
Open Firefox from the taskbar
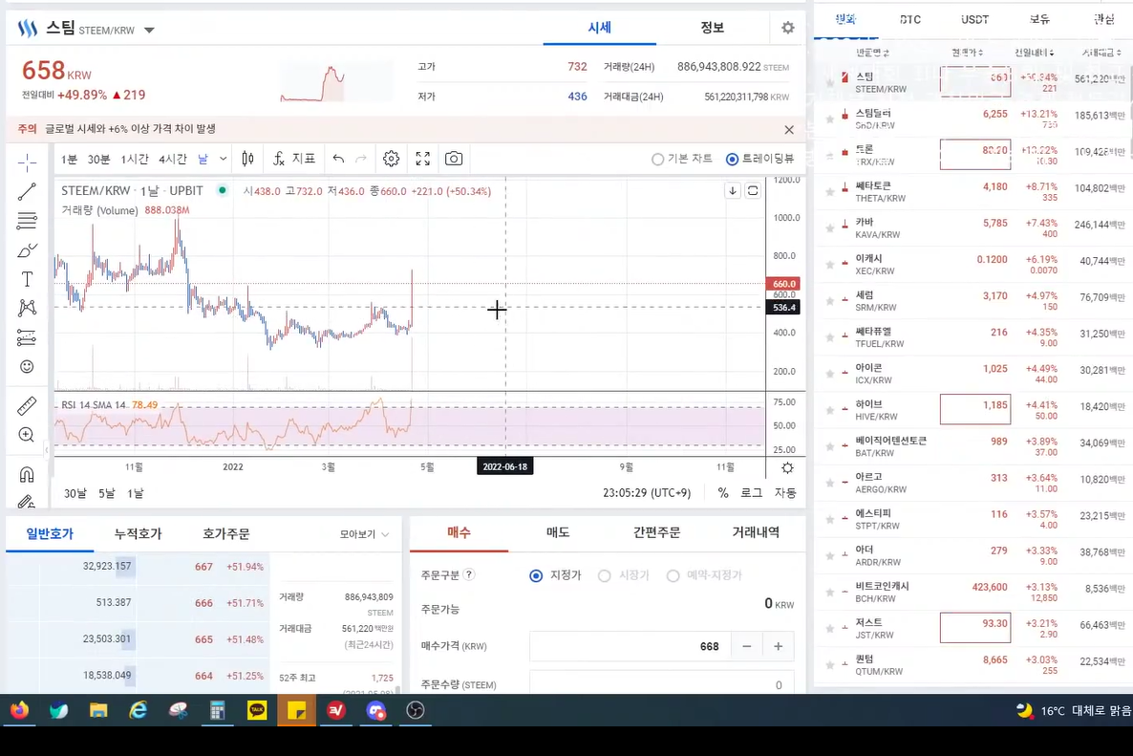(19, 710)
